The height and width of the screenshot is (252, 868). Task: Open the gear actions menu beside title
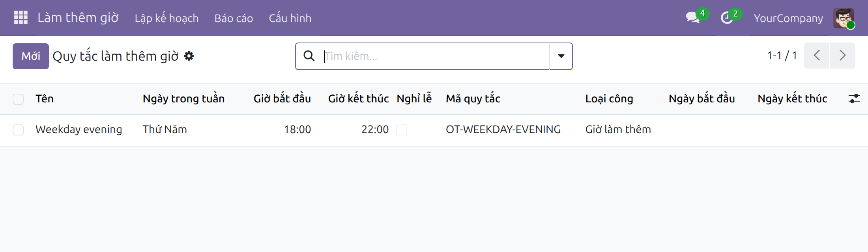pos(189,56)
